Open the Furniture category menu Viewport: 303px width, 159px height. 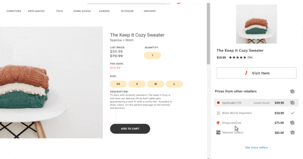click(14, 11)
